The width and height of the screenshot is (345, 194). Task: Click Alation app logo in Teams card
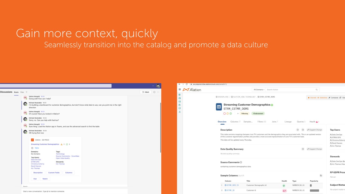tap(32, 140)
